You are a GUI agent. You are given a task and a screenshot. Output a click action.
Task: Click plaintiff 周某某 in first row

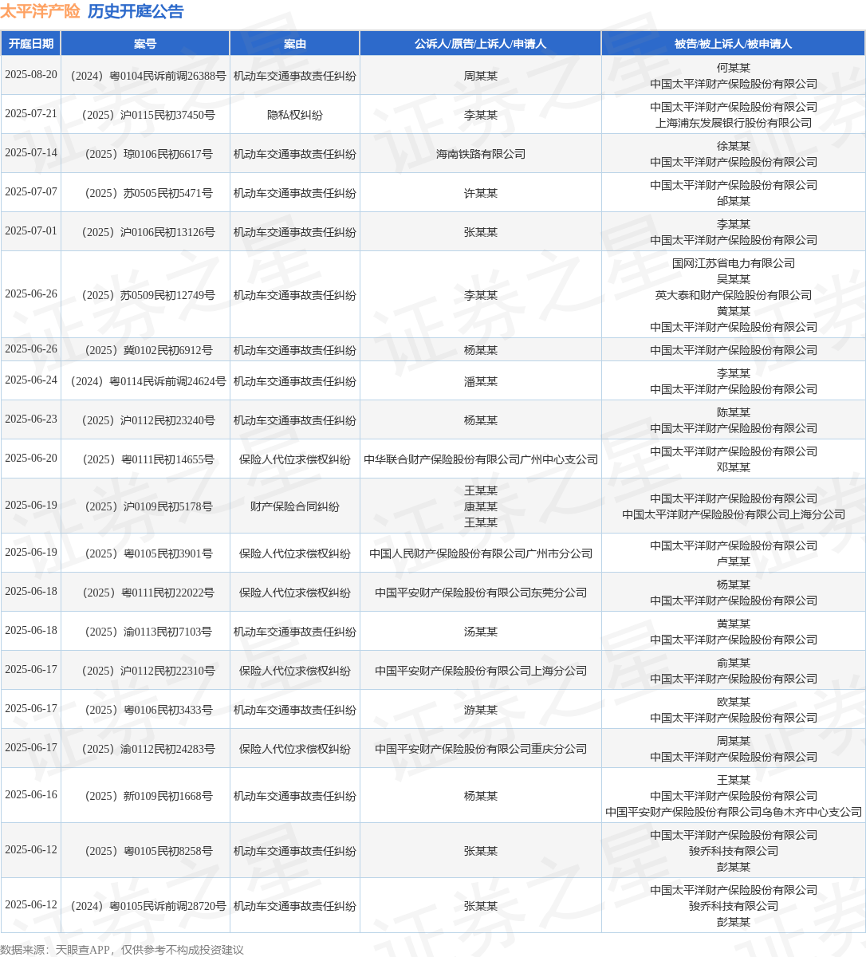point(481,76)
